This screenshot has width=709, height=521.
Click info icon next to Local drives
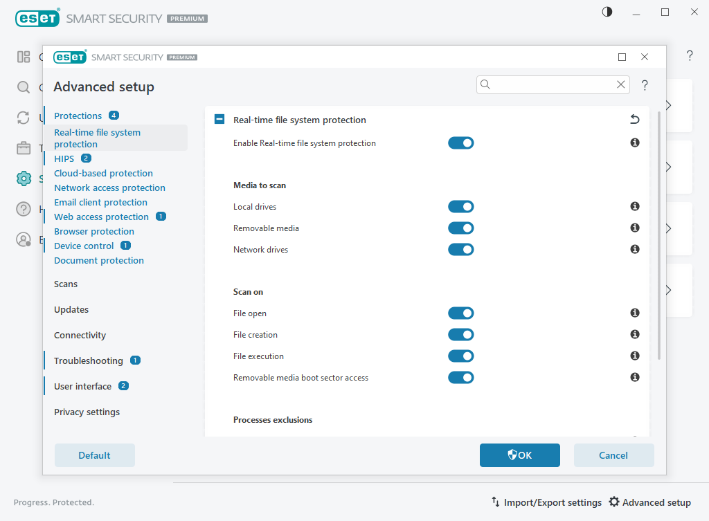(x=634, y=206)
